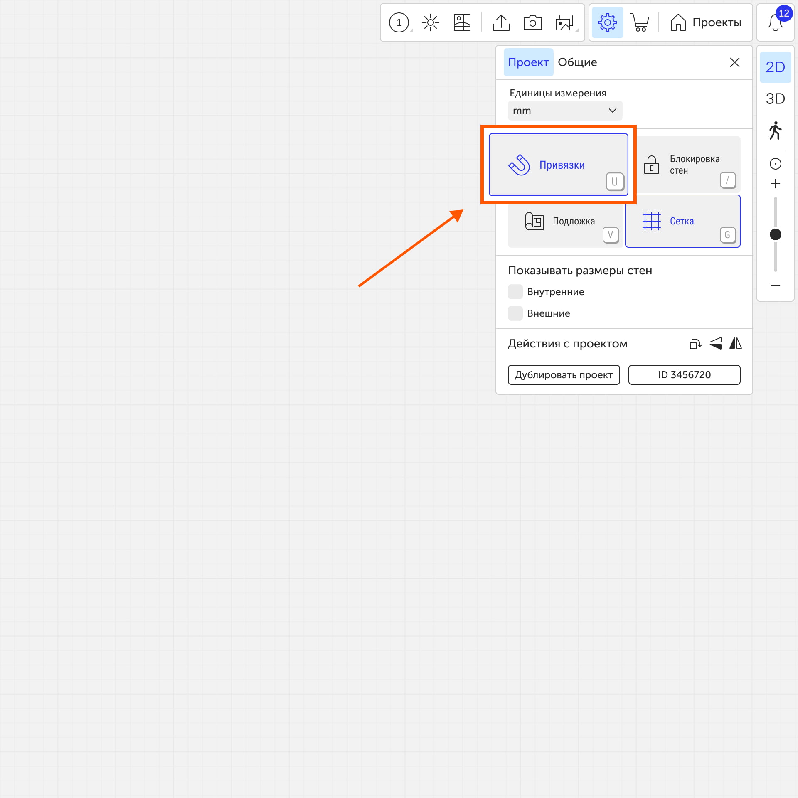Switch to 3D view mode

[x=775, y=99]
